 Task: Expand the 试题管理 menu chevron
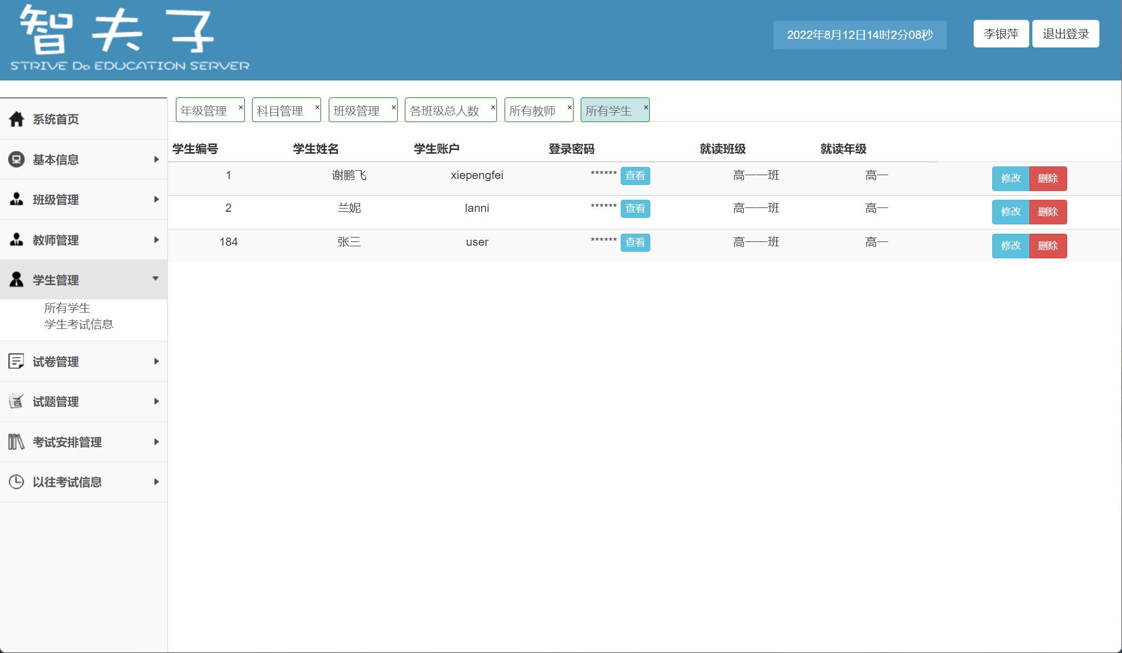tap(157, 401)
